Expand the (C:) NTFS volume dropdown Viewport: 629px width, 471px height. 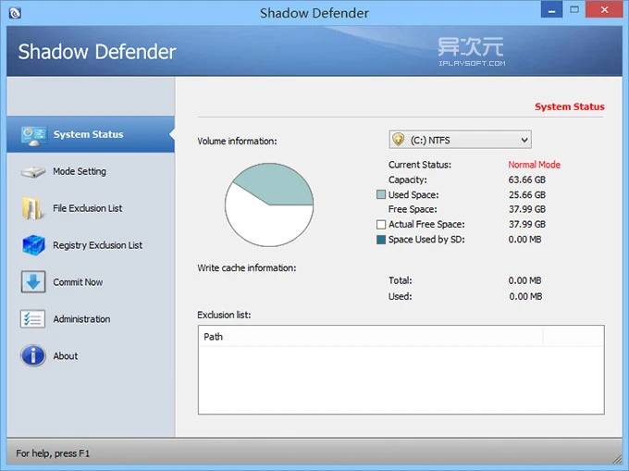click(460, 140)
